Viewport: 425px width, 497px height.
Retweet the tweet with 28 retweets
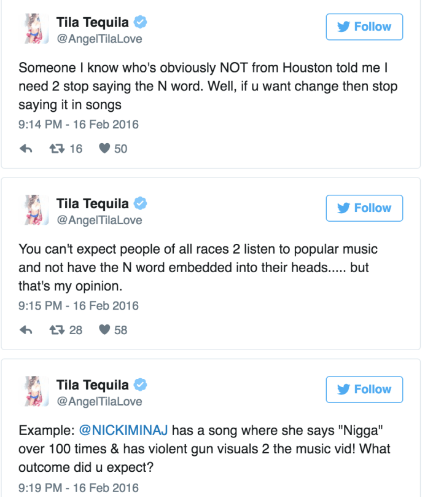57,330
